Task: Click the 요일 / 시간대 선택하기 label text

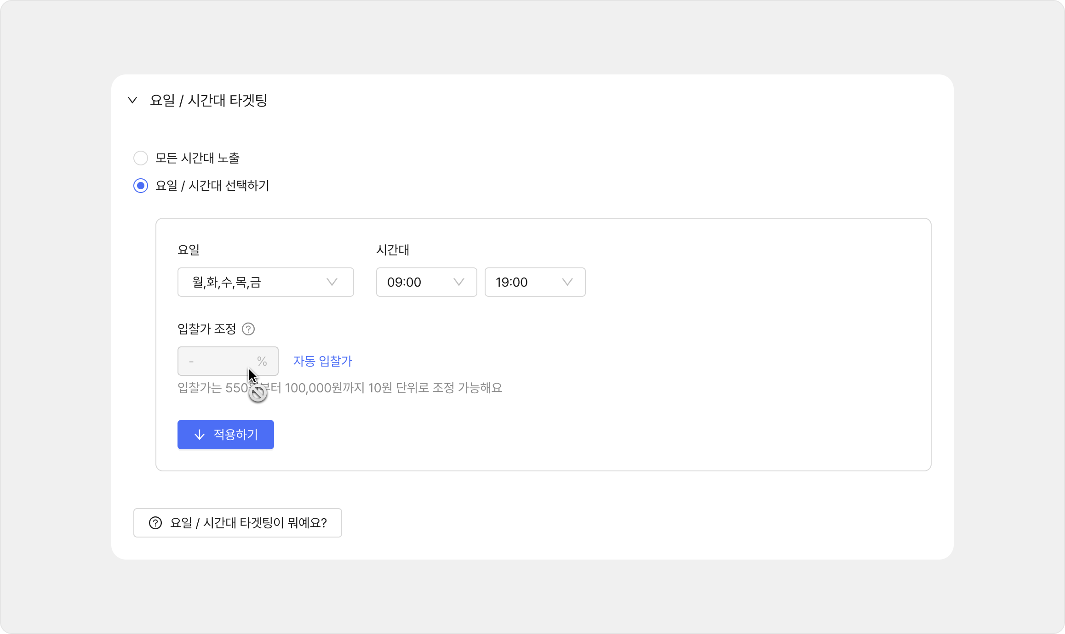Action: pyautogui.click(x=212, y=186)
